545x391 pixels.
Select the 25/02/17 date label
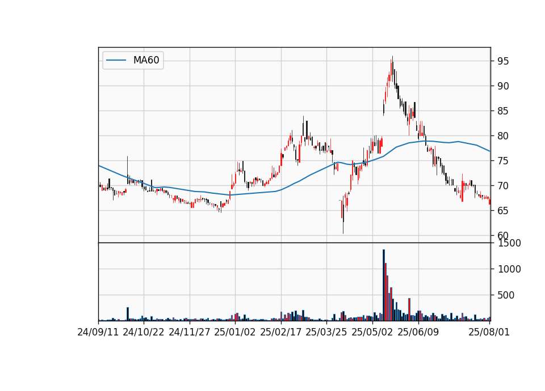point(281,332)
